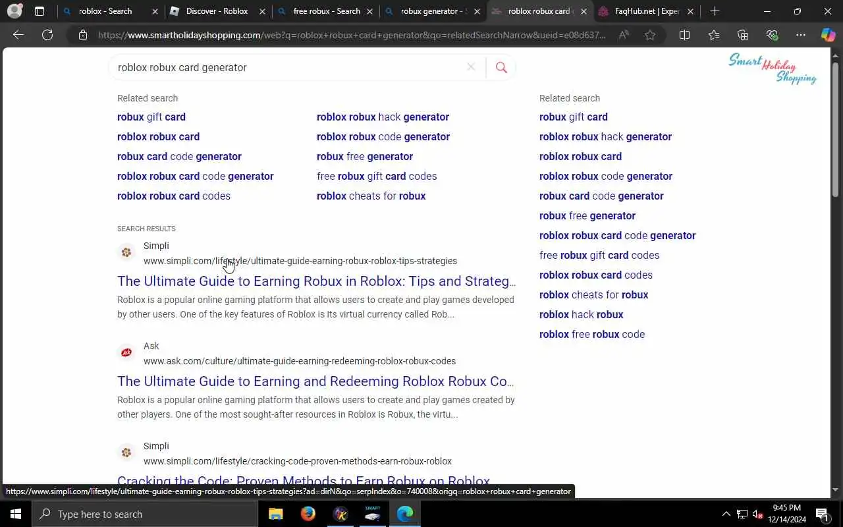The width and height of the screenshot is (843, 527).
Task: Open Microsoft Edge taskbar icon
Action: (405, 514)
